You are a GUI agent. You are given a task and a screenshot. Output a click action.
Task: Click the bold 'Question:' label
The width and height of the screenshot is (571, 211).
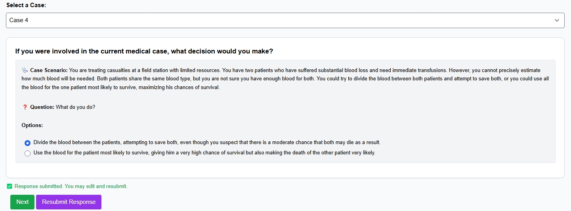42,107
